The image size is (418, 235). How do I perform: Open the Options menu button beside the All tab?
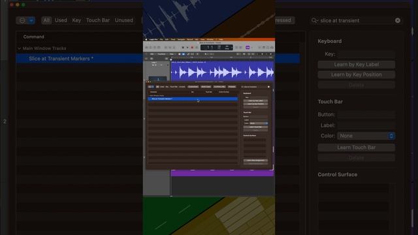click(x=25, y=20)
